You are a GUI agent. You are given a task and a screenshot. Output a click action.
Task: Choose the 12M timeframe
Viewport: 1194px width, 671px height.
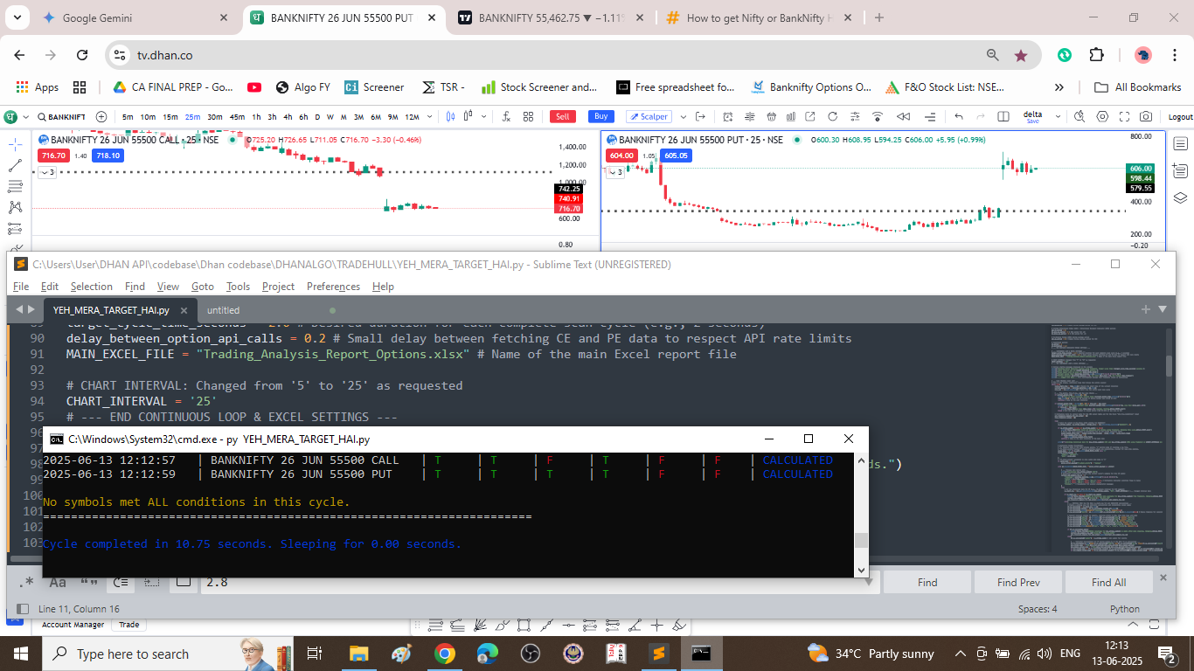[x=412, y=117]
